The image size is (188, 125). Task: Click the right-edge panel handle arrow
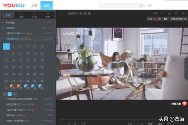(186, 68)
